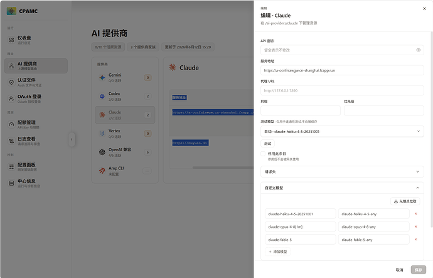Open the 日志查看 log icon
The width and height of the screenshot is (433, 278).
click(x=11, y=141)
